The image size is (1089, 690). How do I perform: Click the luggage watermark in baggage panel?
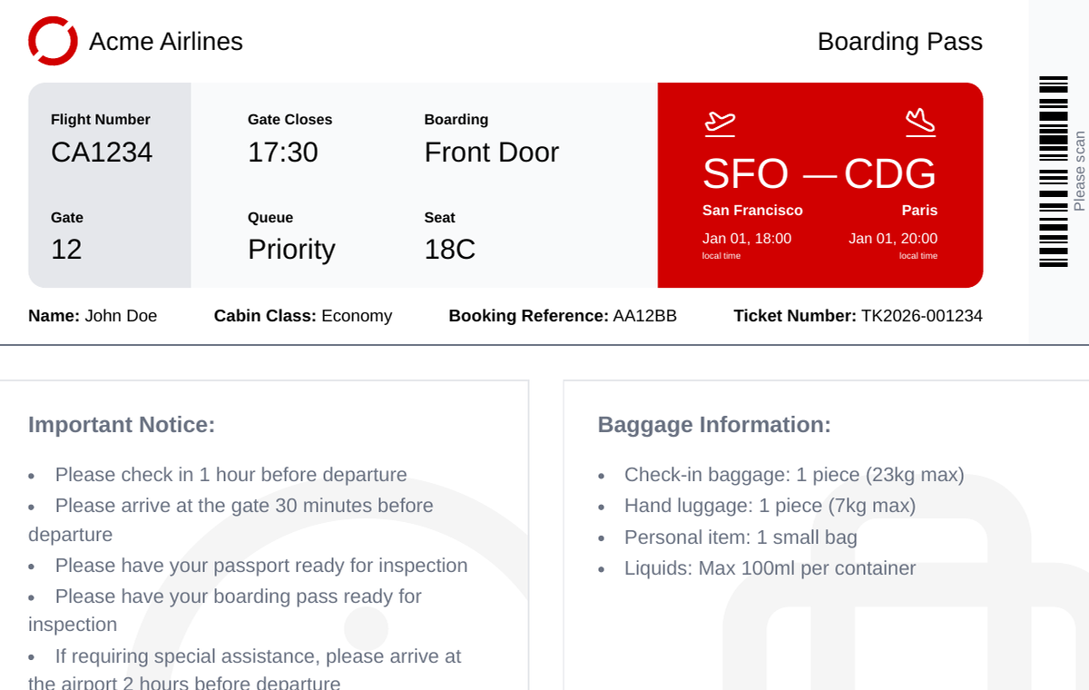click(x=853, y=626)
